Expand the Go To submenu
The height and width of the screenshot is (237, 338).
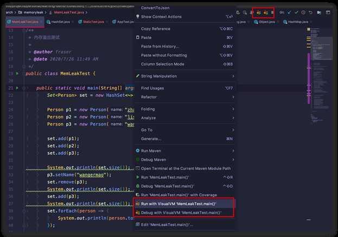233,130
